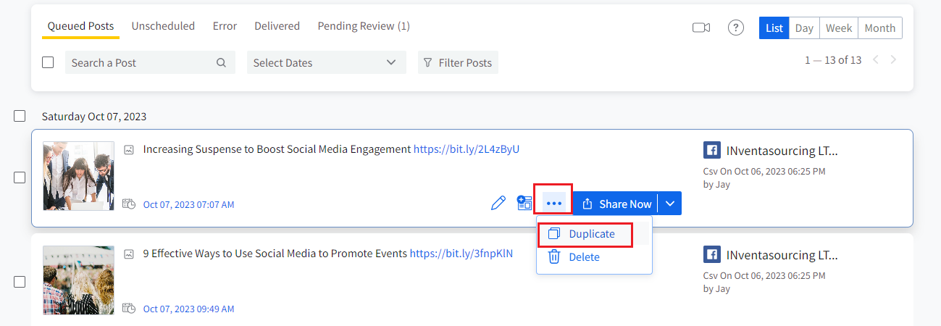
Task: Click the search magnifier icon
Action: 221,63
